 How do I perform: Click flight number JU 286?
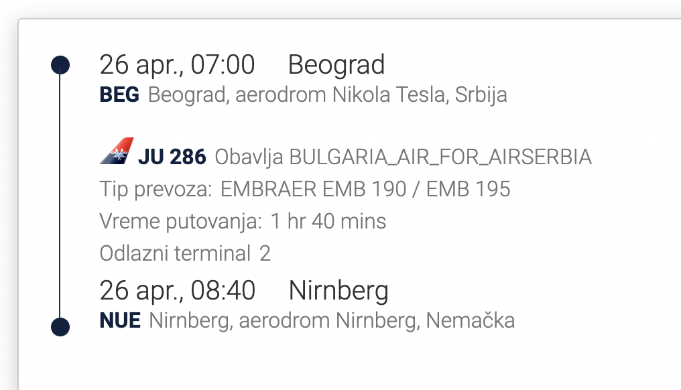pos(172,157)
